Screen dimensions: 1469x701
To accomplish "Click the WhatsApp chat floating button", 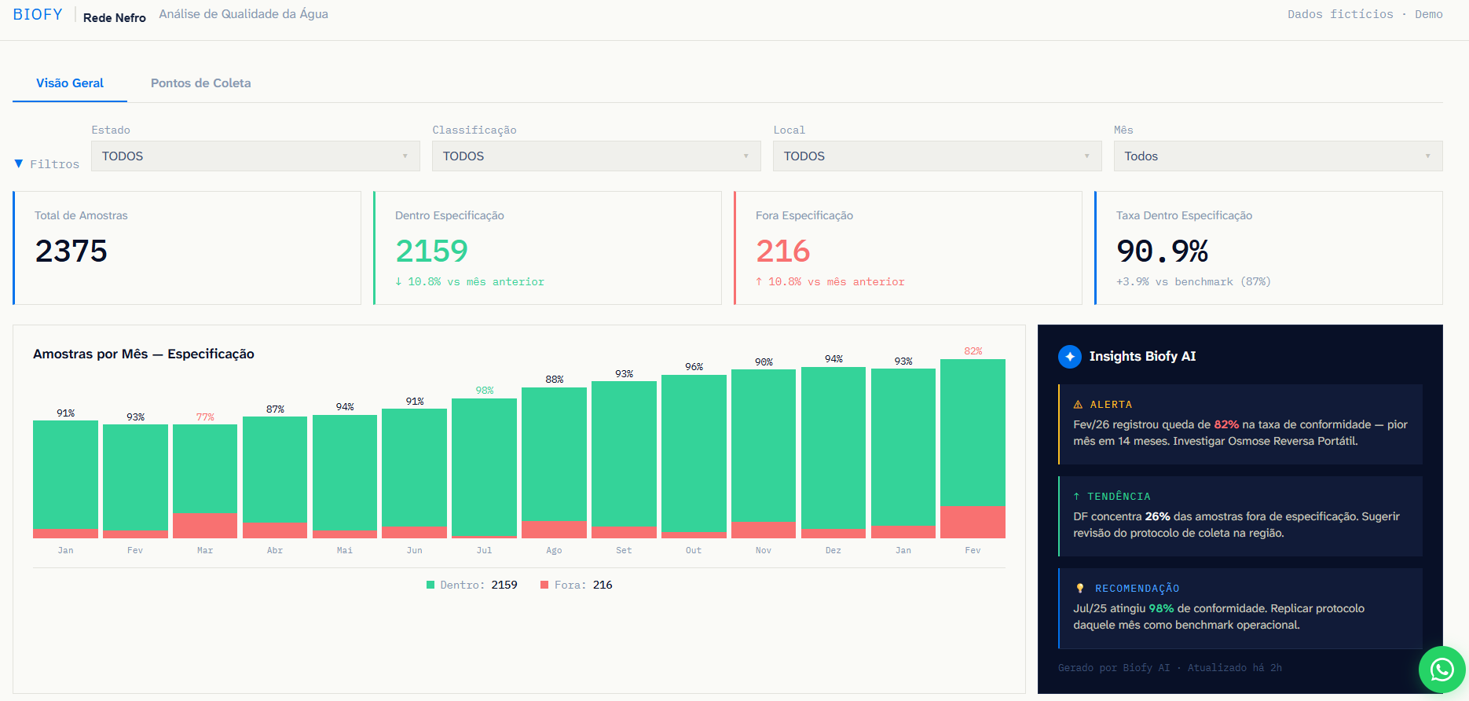I will (1442, 670).
